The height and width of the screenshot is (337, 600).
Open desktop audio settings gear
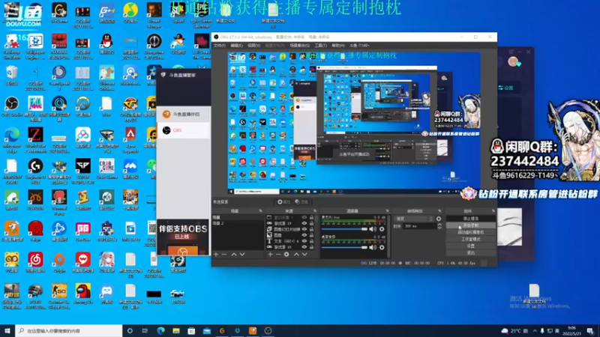tap(382, 247)
